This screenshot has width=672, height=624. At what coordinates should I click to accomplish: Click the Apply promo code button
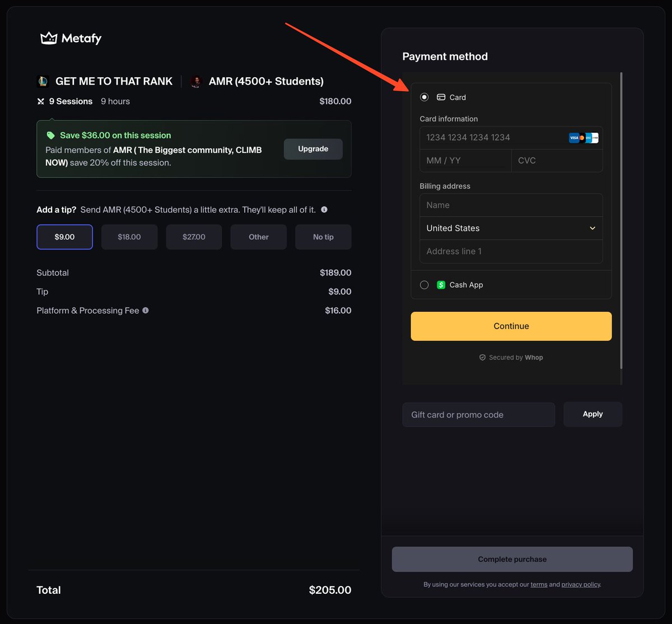pyautogui.click(x=592, y=414)
